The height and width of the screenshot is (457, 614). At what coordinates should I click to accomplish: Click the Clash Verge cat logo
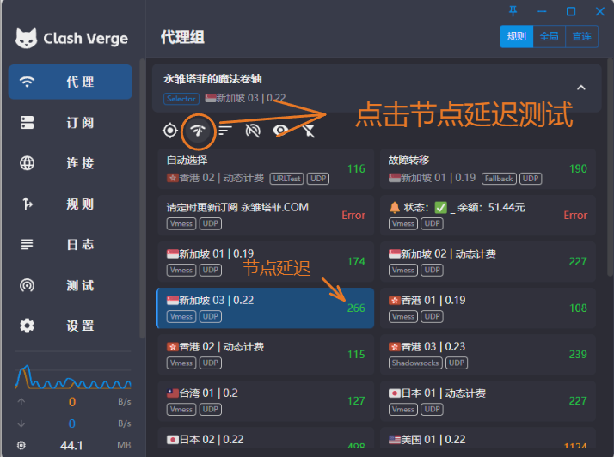coord(27,39)
